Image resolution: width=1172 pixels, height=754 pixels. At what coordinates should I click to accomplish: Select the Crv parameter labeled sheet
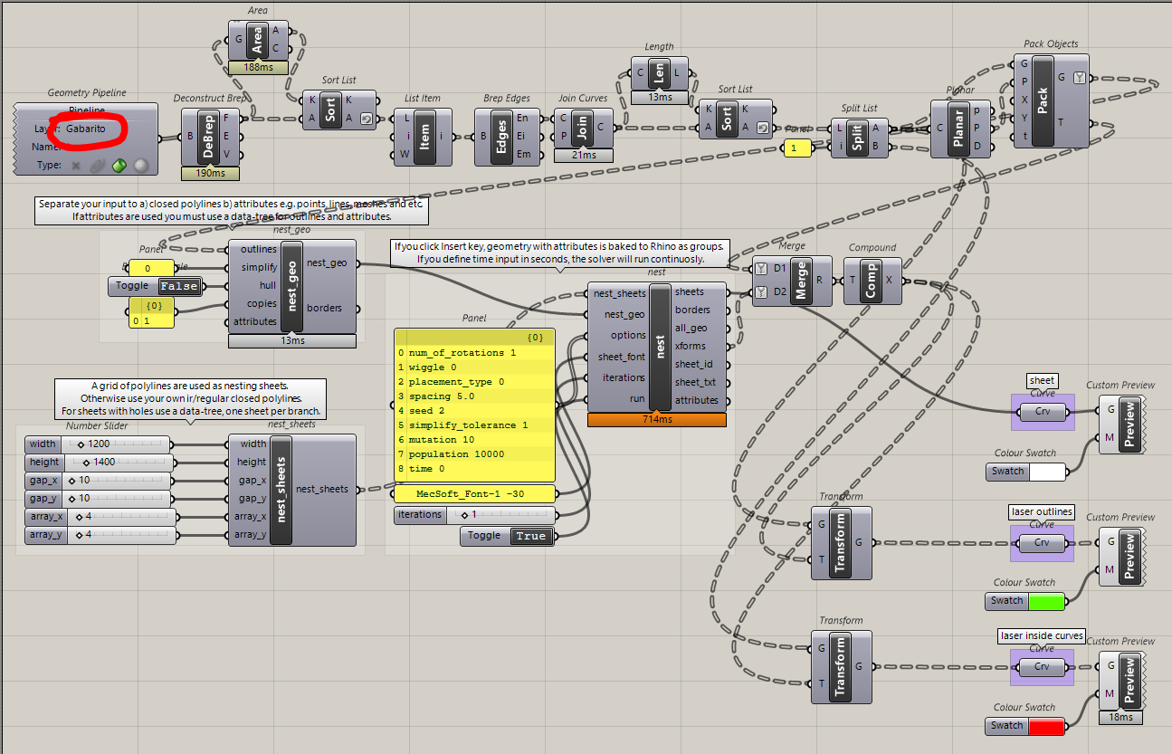[1042, 411]
